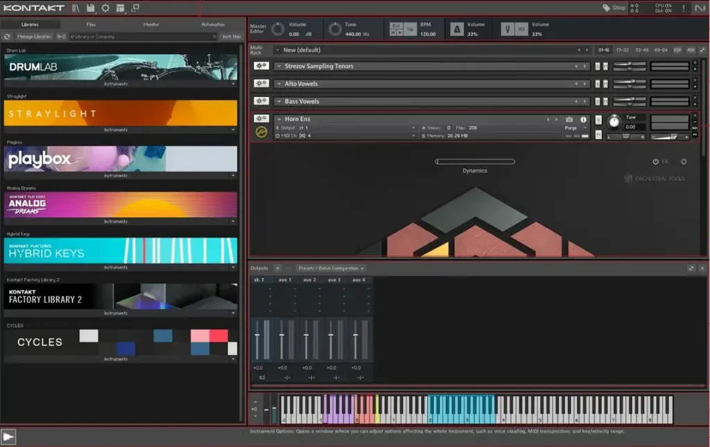Click the exclamation warning icon

[x=684, y=8]
